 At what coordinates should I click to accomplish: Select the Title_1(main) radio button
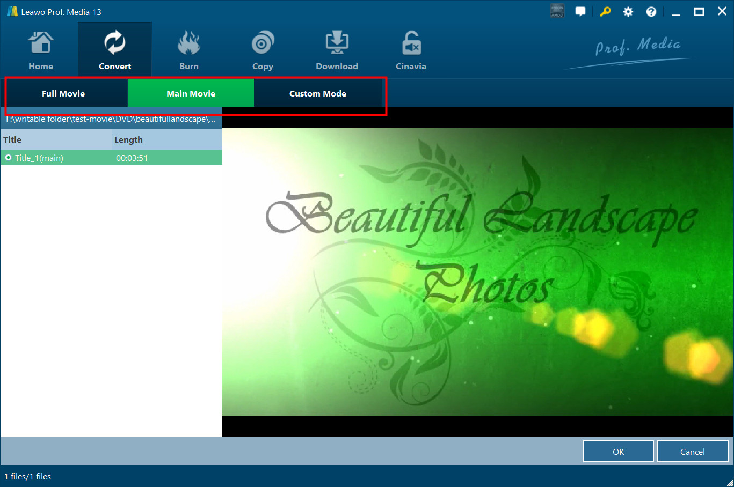[x=9, y=158]
